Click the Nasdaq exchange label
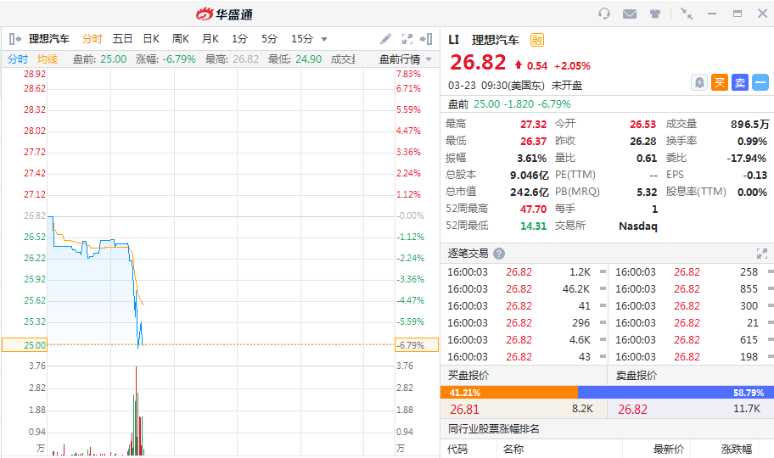This screenshot has height=458, width=774. tap(637, 226)
